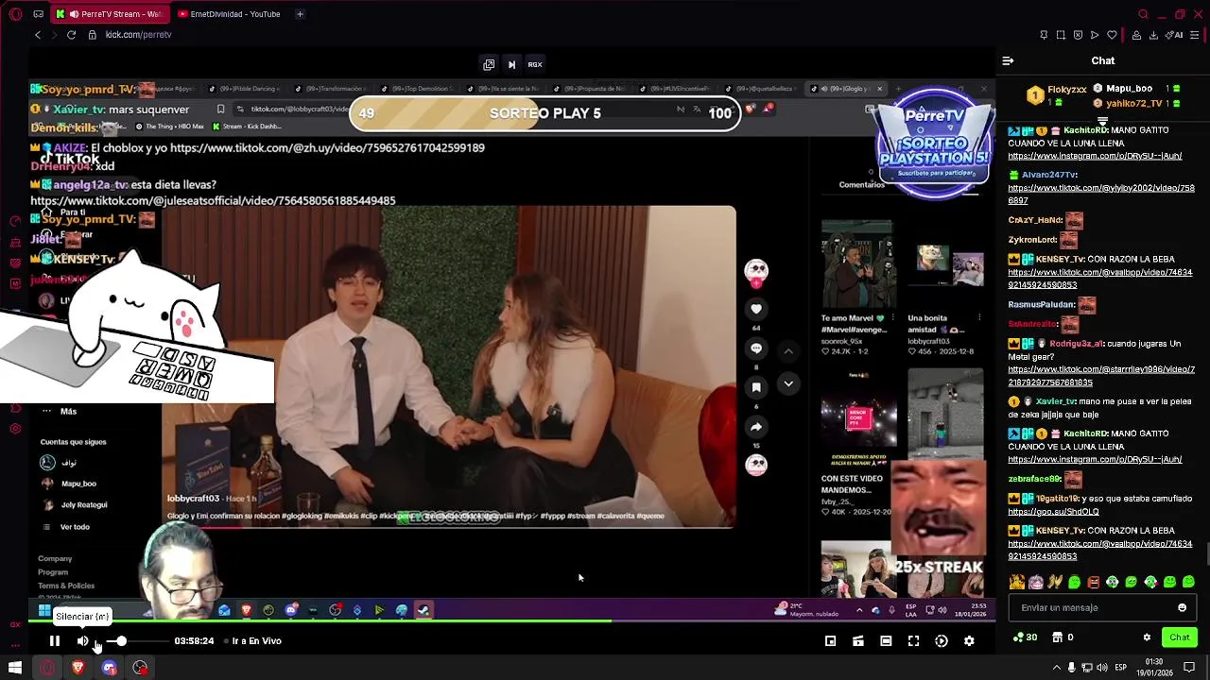Toggle theater mode in player controls
Image resolution: width=1210 pixels, height=680 pixels.
886,641
